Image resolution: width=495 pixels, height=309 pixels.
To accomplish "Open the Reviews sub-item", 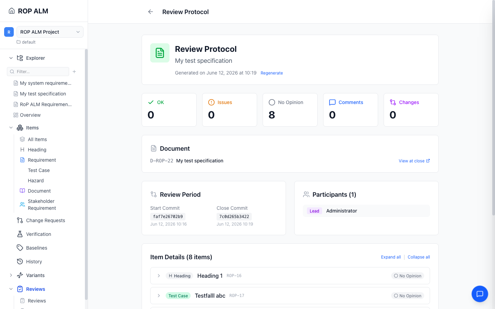I will pyautogui.click(x=37, y=301).
